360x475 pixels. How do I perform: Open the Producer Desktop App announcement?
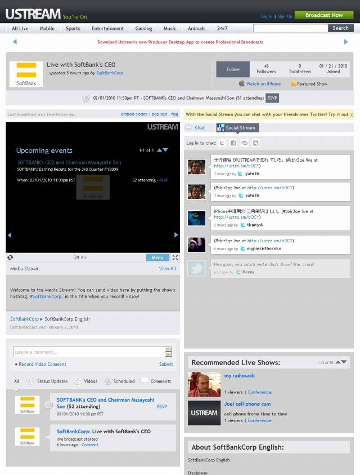point(181,42)
